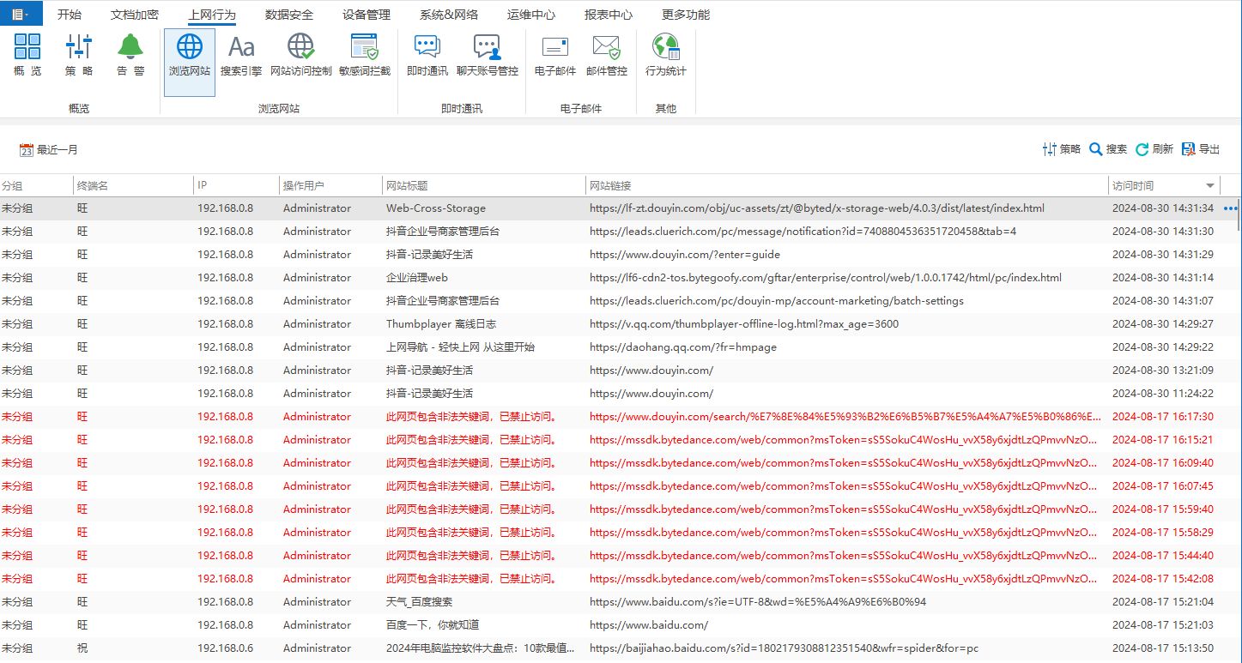Click the 策略 button in list toolbar
Viewport: 1242px width, 663px height.
coord(1062,149)
